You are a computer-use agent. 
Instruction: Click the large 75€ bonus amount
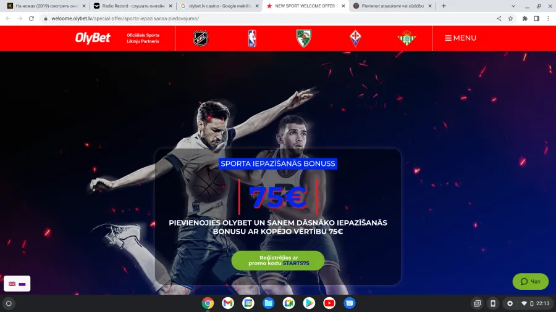coord(278,197)
